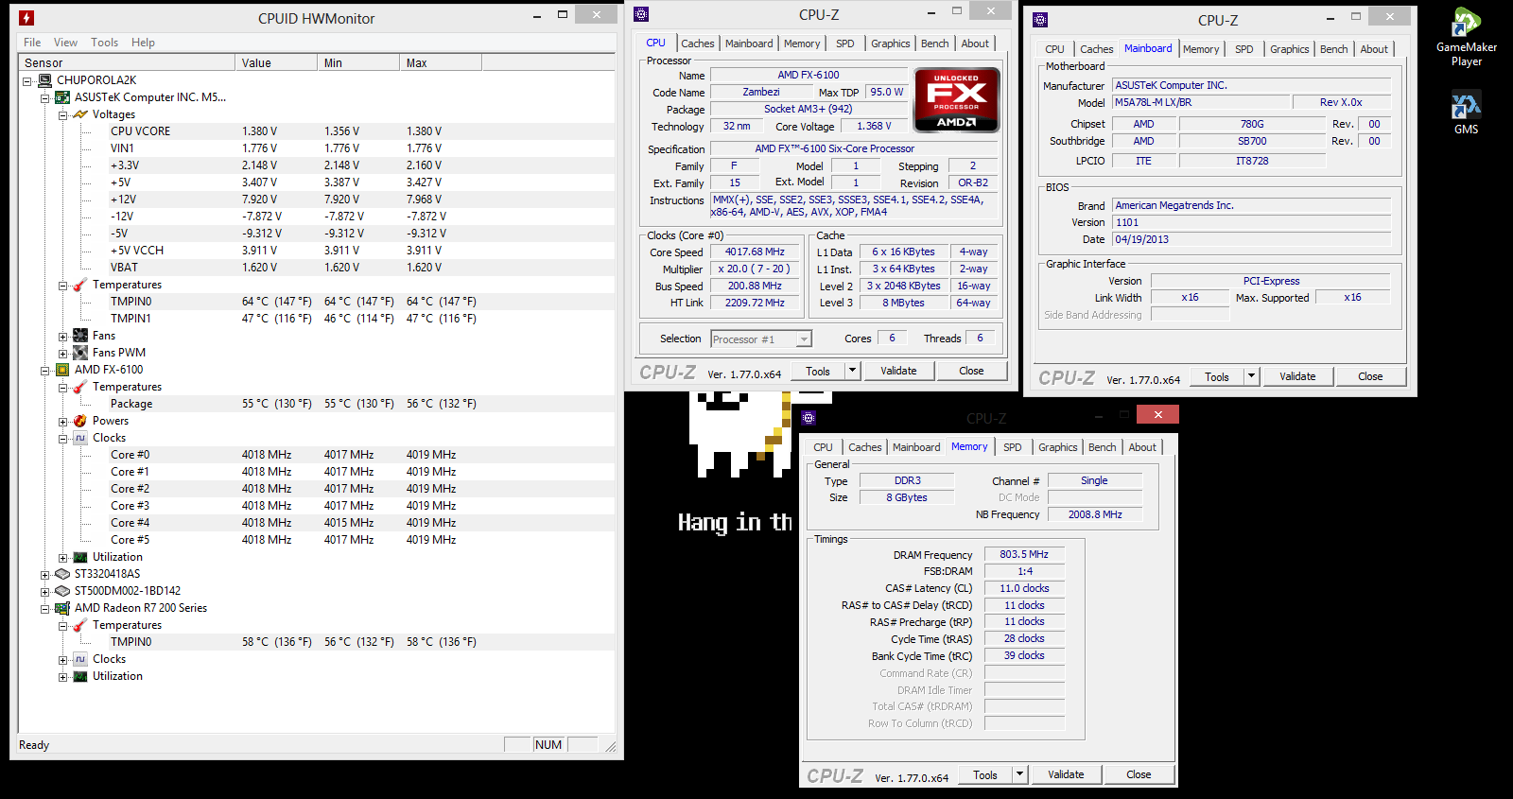1513x799 pixels.
Task: Switch to SPD tab in Mainboard CPU-Z window
Action: coord(1244,49)
